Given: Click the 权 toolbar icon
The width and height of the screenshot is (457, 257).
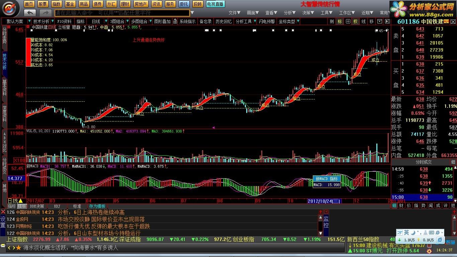Looking at the screenshot, I should pos(355,21).
